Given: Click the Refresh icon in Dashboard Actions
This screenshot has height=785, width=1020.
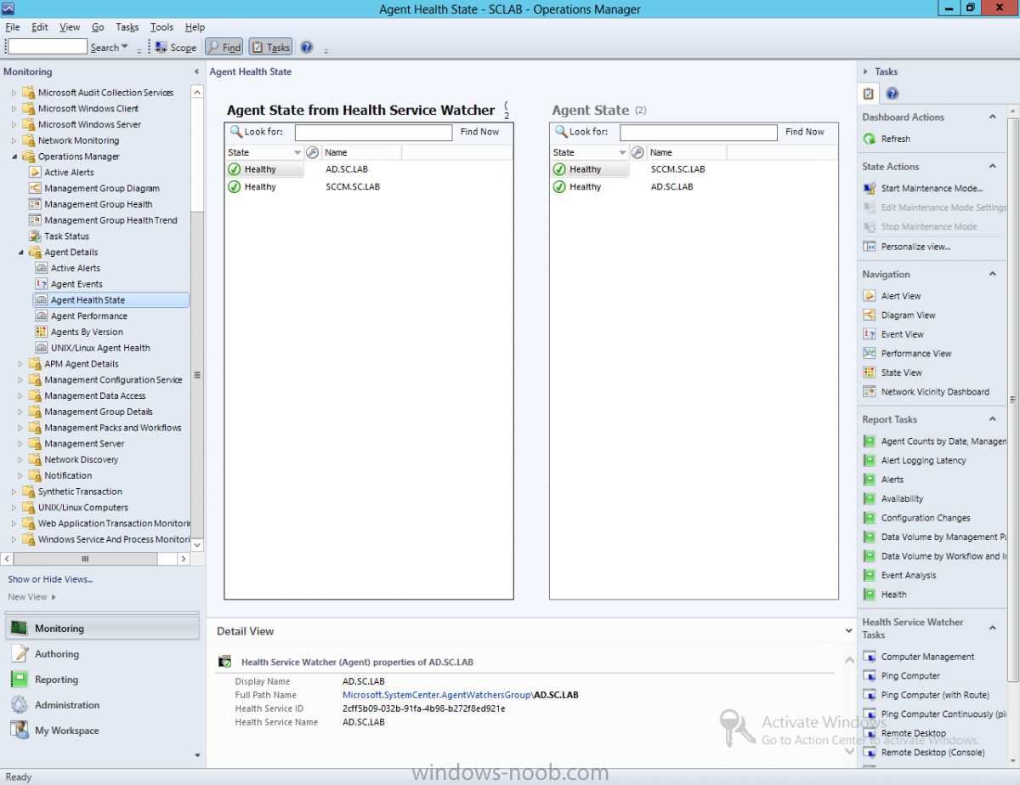Looking at the screenshot, I should (869, 139).
